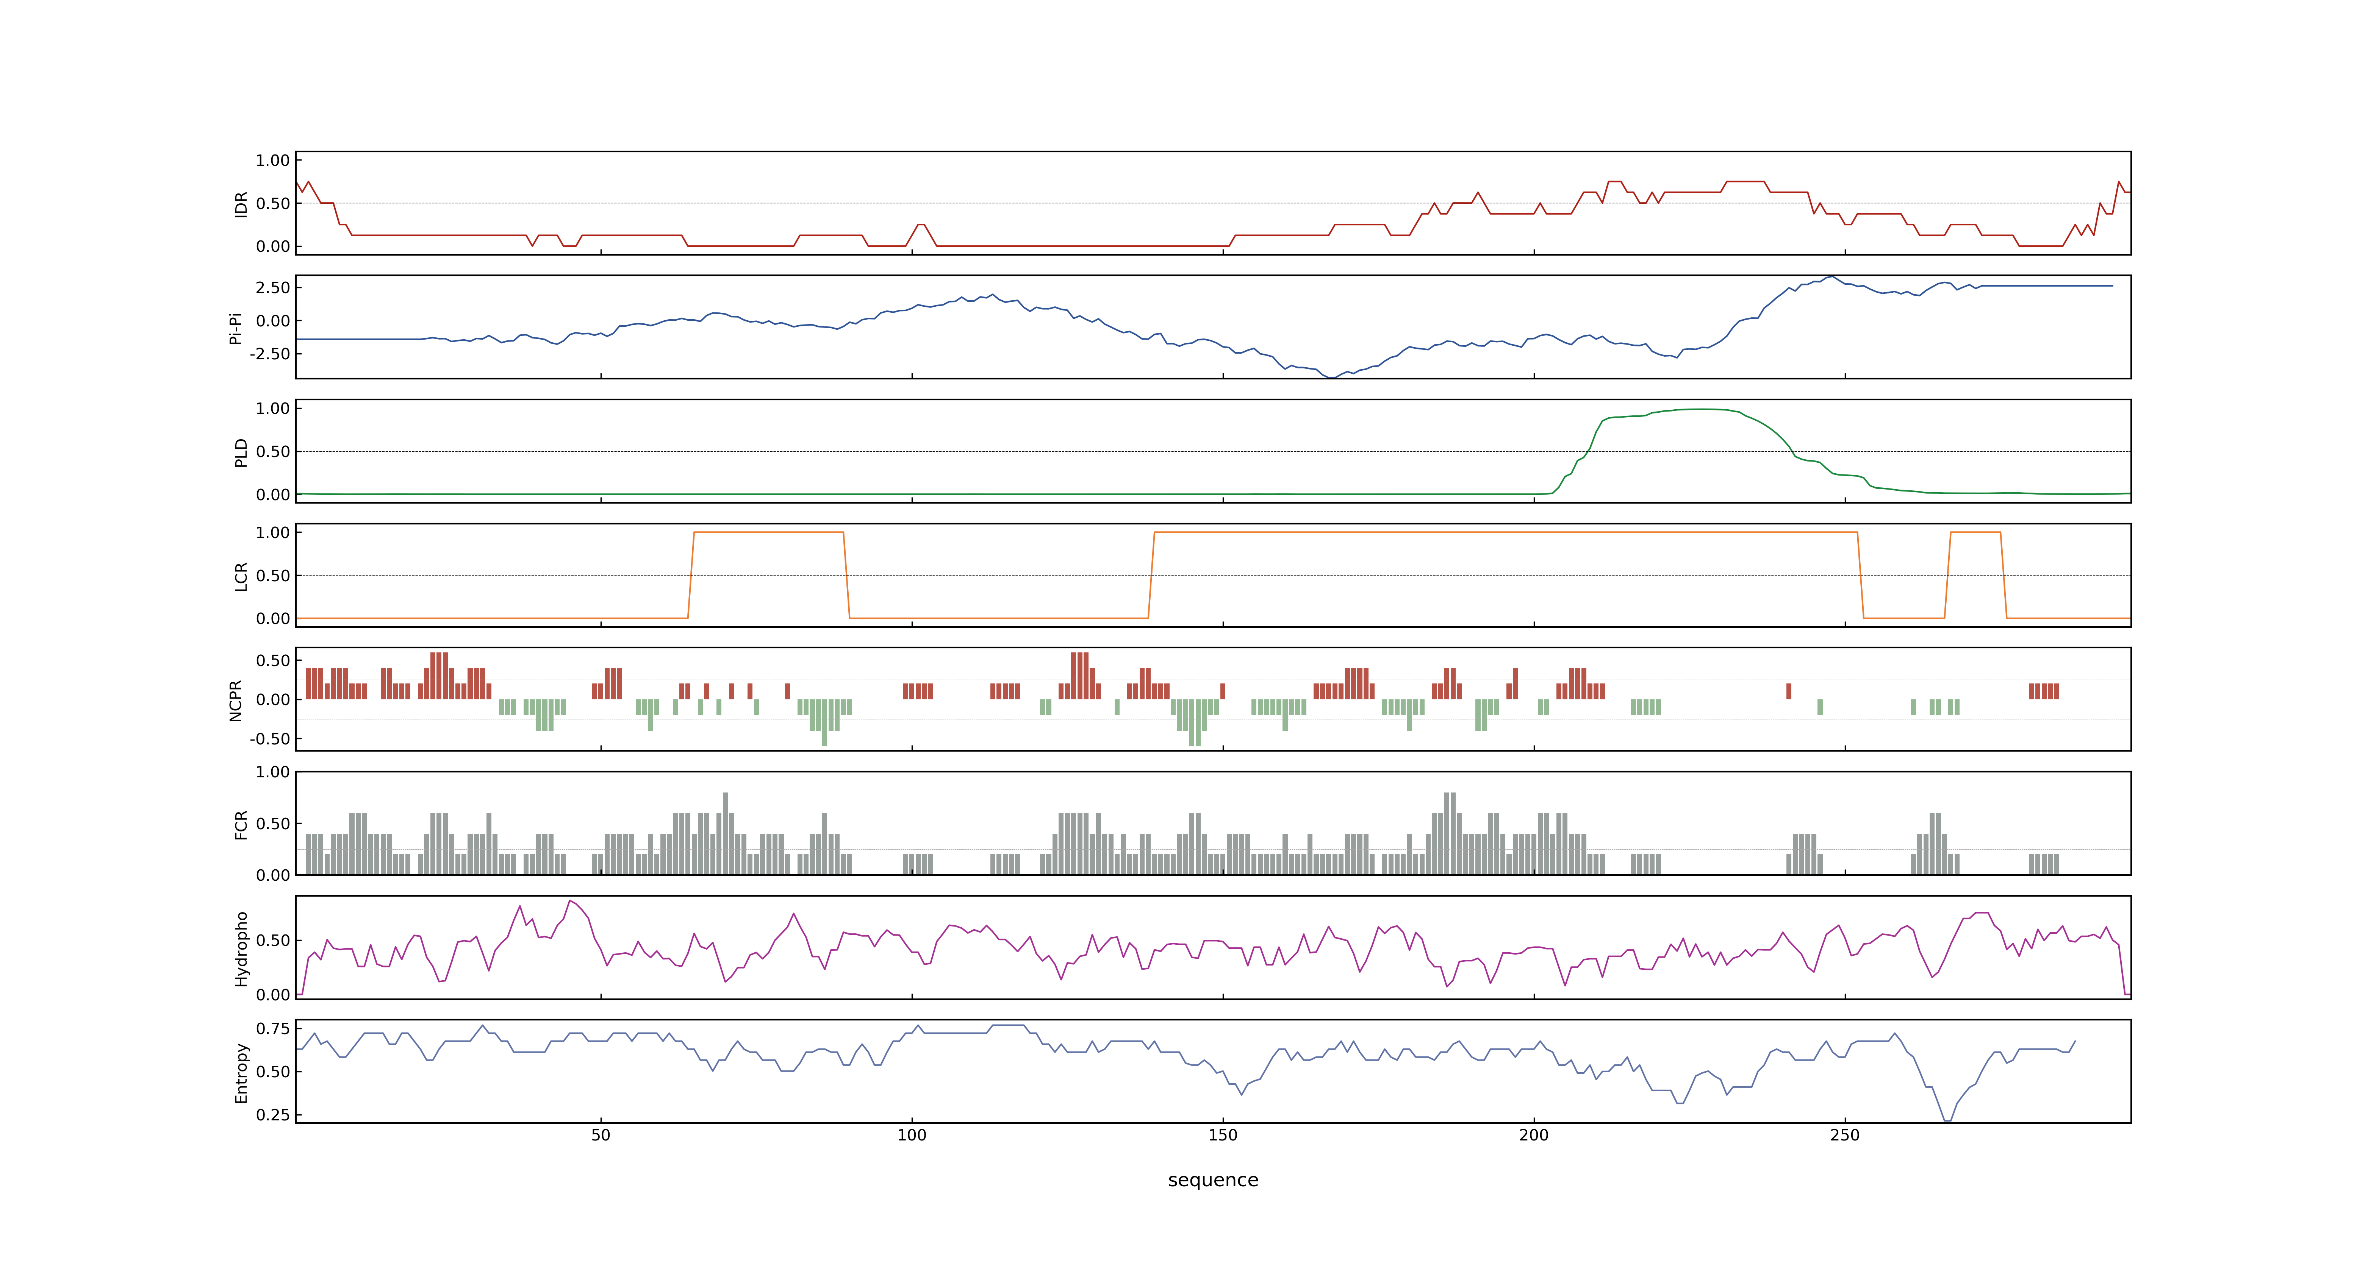Click the 1.00 tick on FCR axis
This screenshot has height=1262, width=2368.
click(x=273, y=772)
